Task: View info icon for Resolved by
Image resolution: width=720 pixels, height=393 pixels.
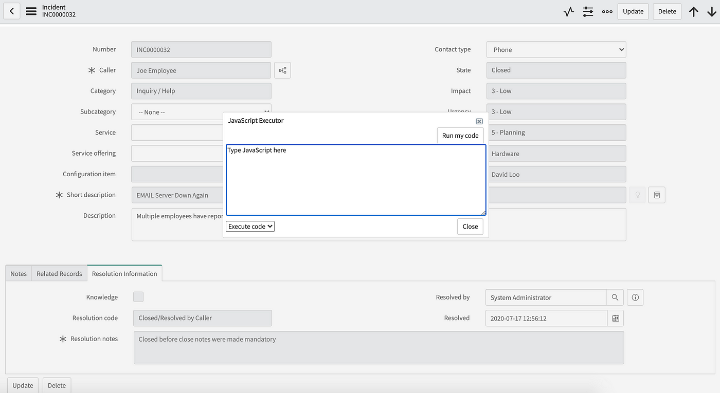Action: click(635, 297)
